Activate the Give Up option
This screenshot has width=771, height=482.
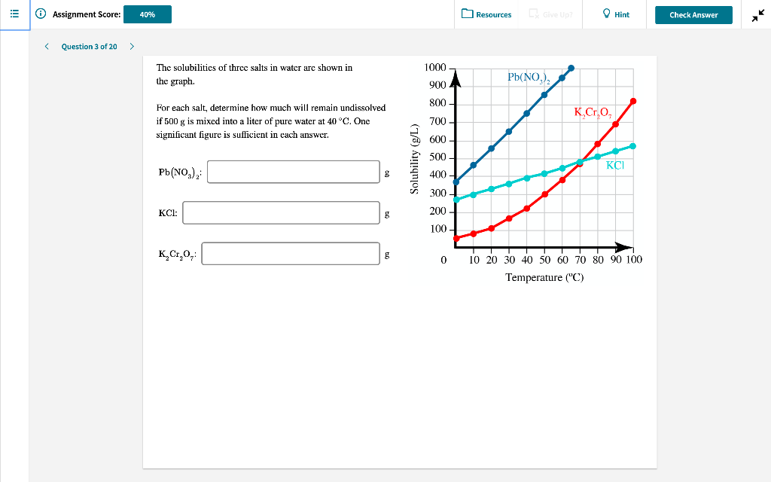point(550,14)
